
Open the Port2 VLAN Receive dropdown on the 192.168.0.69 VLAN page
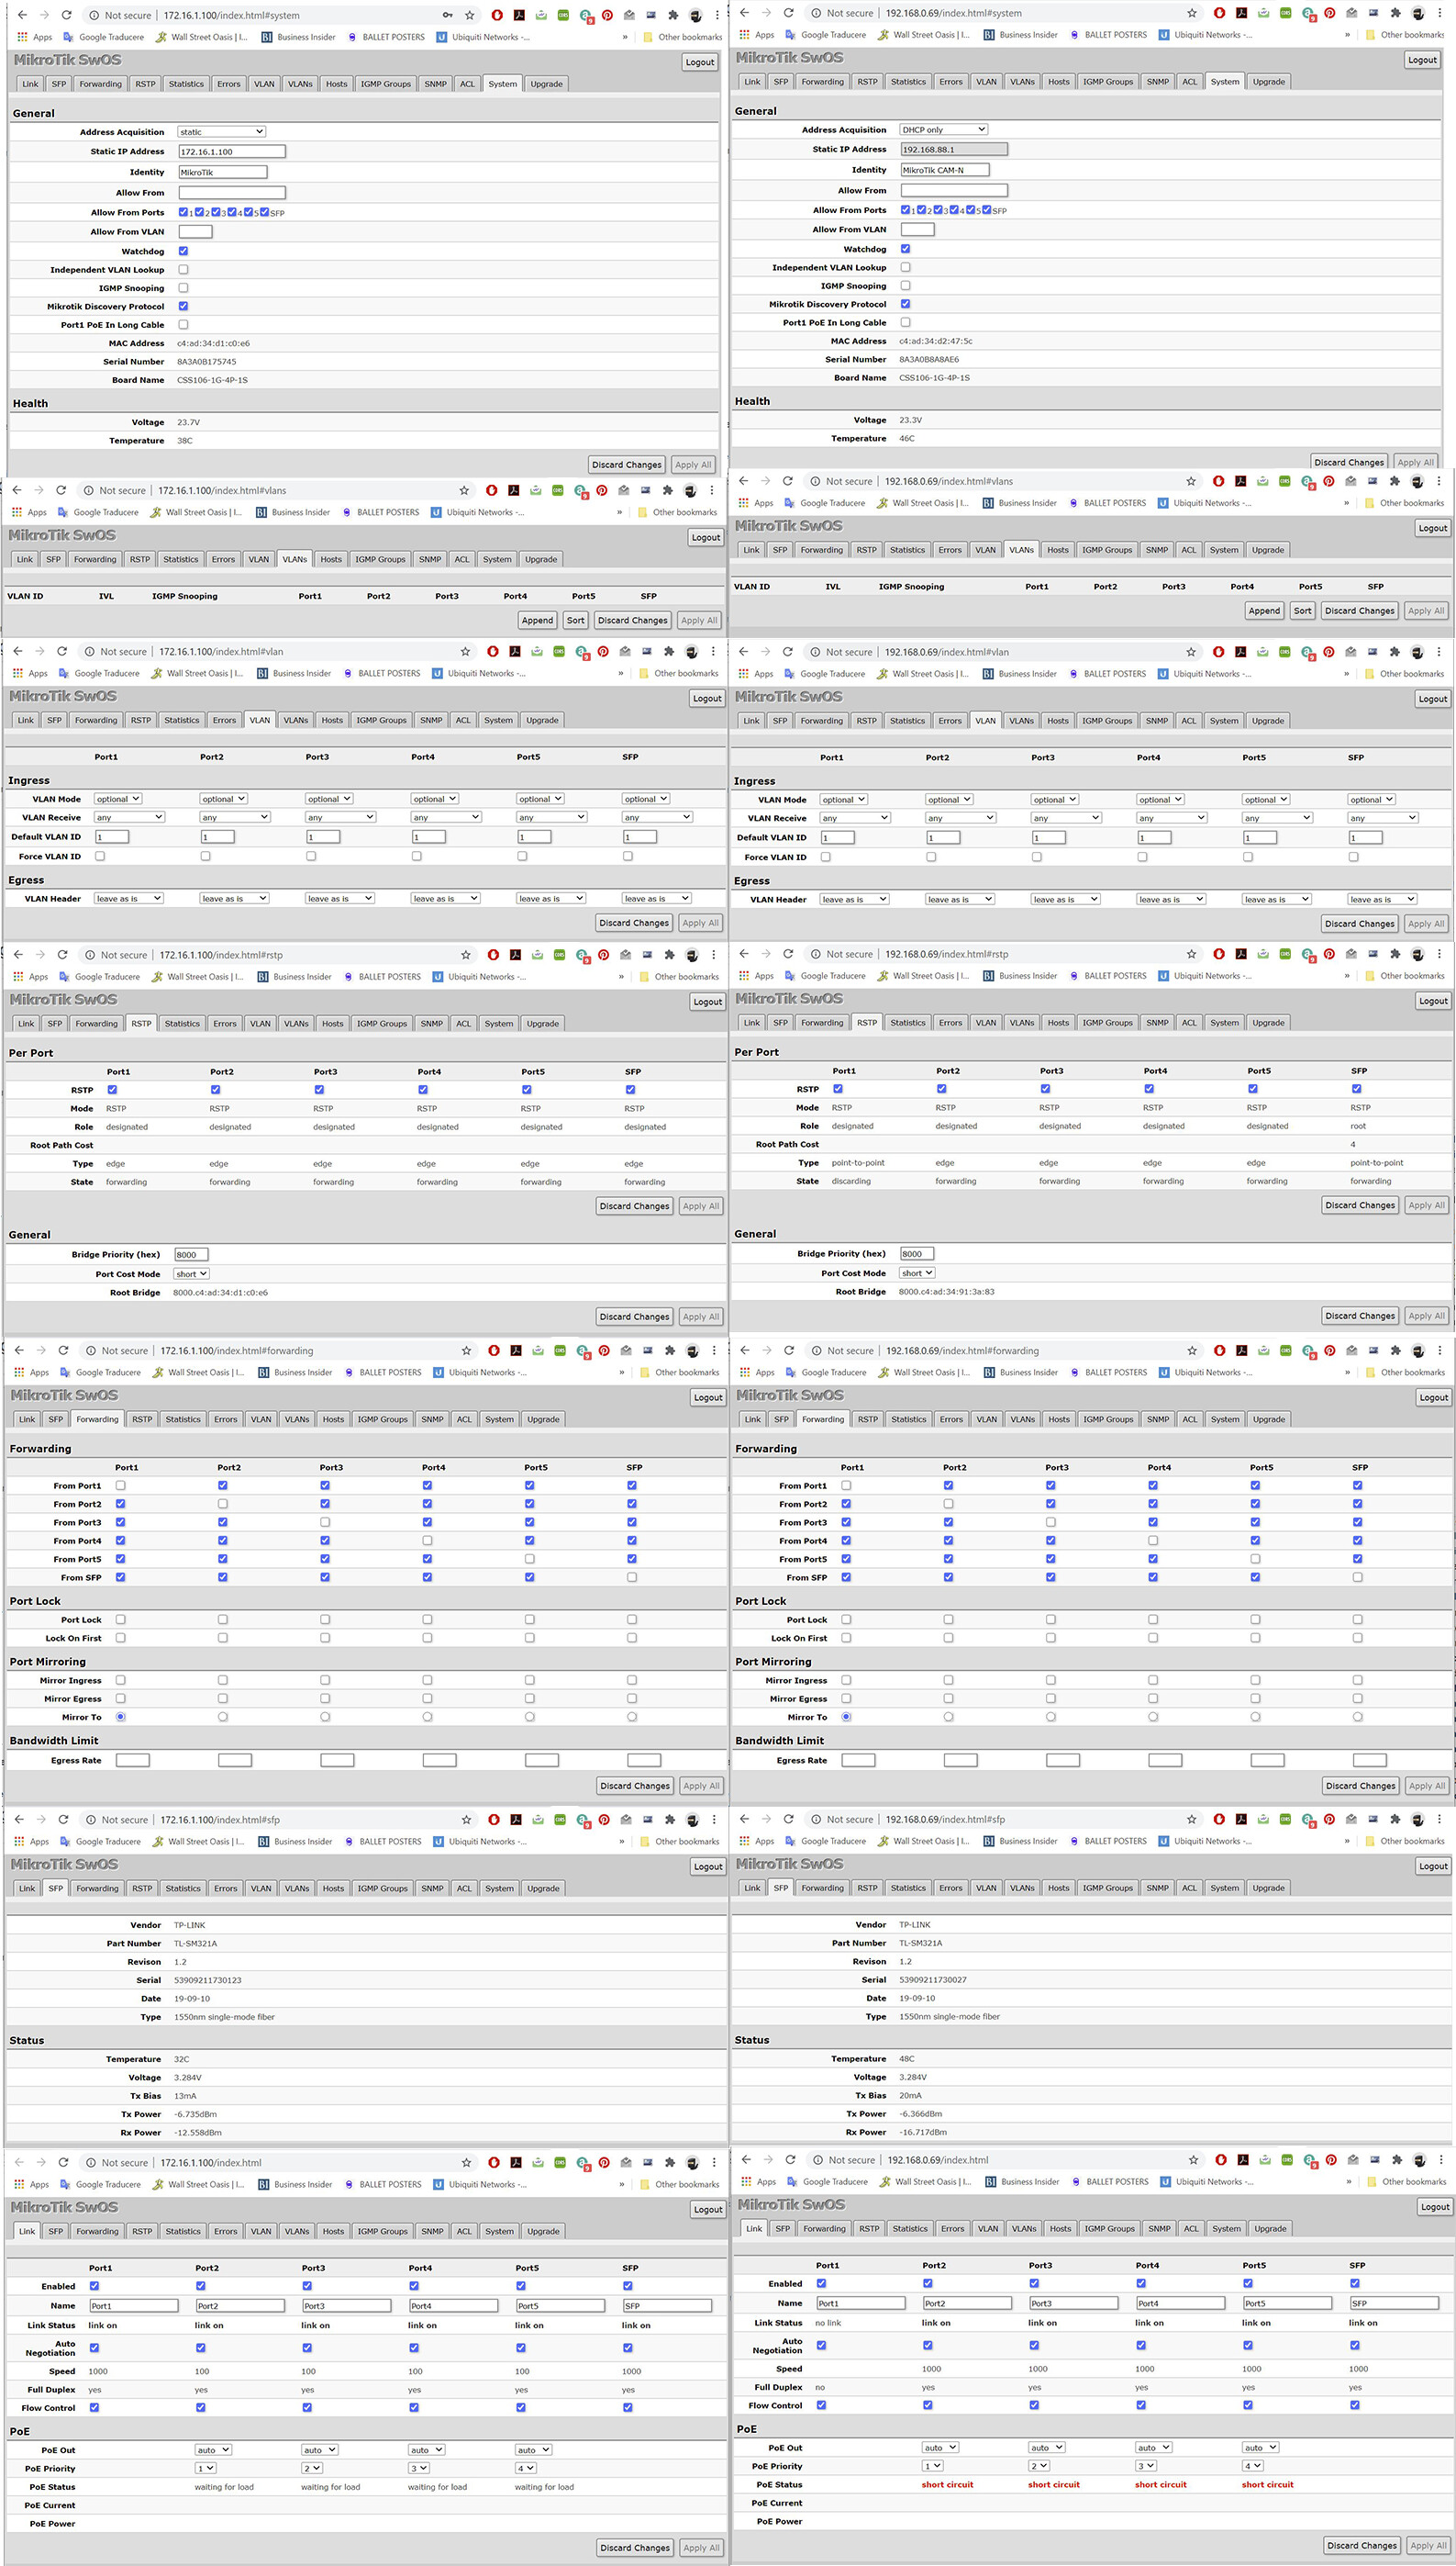tap(960, 818)
